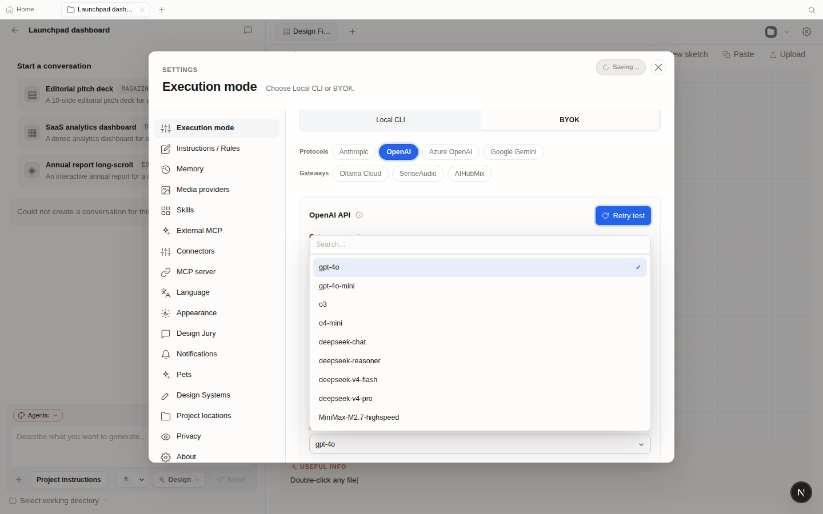Go back using the arrow beside Launchpad dashboard
Viewport: 823px width, 514px height.
click(15, 30)
